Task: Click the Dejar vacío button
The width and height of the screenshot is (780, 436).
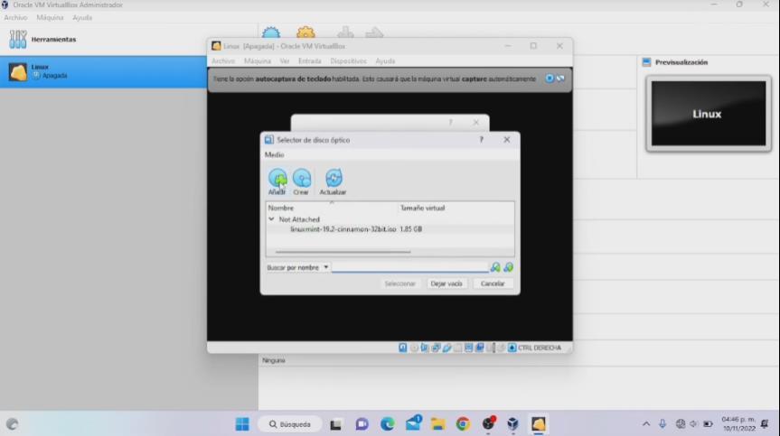Action: pyautogui.click(x=446, y=283)
